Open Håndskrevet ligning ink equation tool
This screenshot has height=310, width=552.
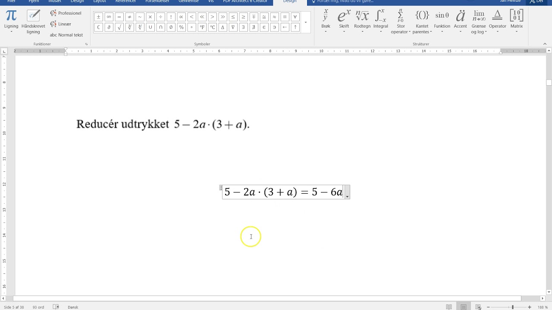tap(33, 22)
